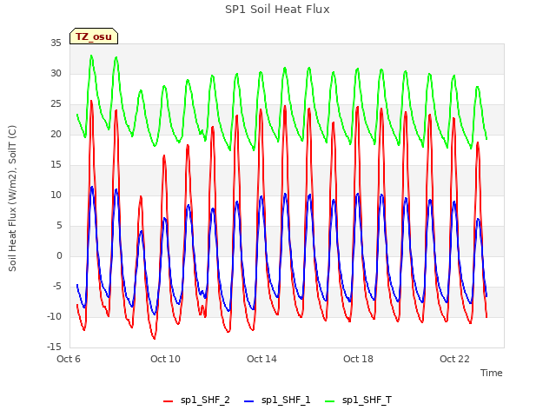Viewport: 556px width, 417px height.
Task: Click the chart title SP1 Soil Heat Flux
Action: pyautogui.click(x=277, y=10)
